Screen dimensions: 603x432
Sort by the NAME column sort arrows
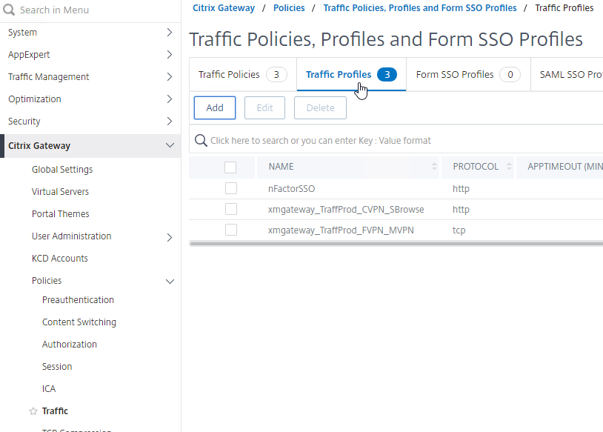(434, 167)
